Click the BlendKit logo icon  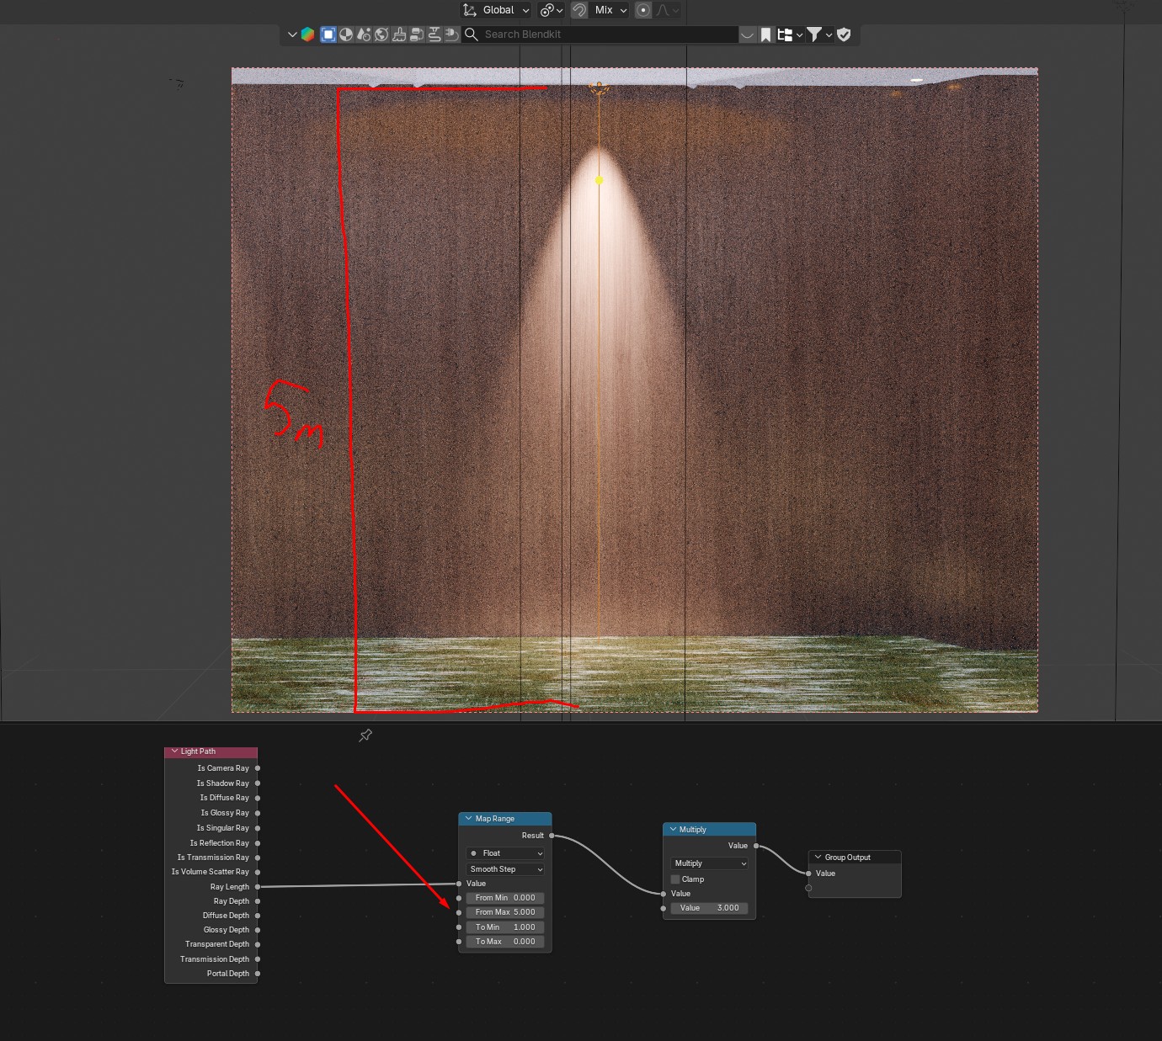(x=307, y=35)
